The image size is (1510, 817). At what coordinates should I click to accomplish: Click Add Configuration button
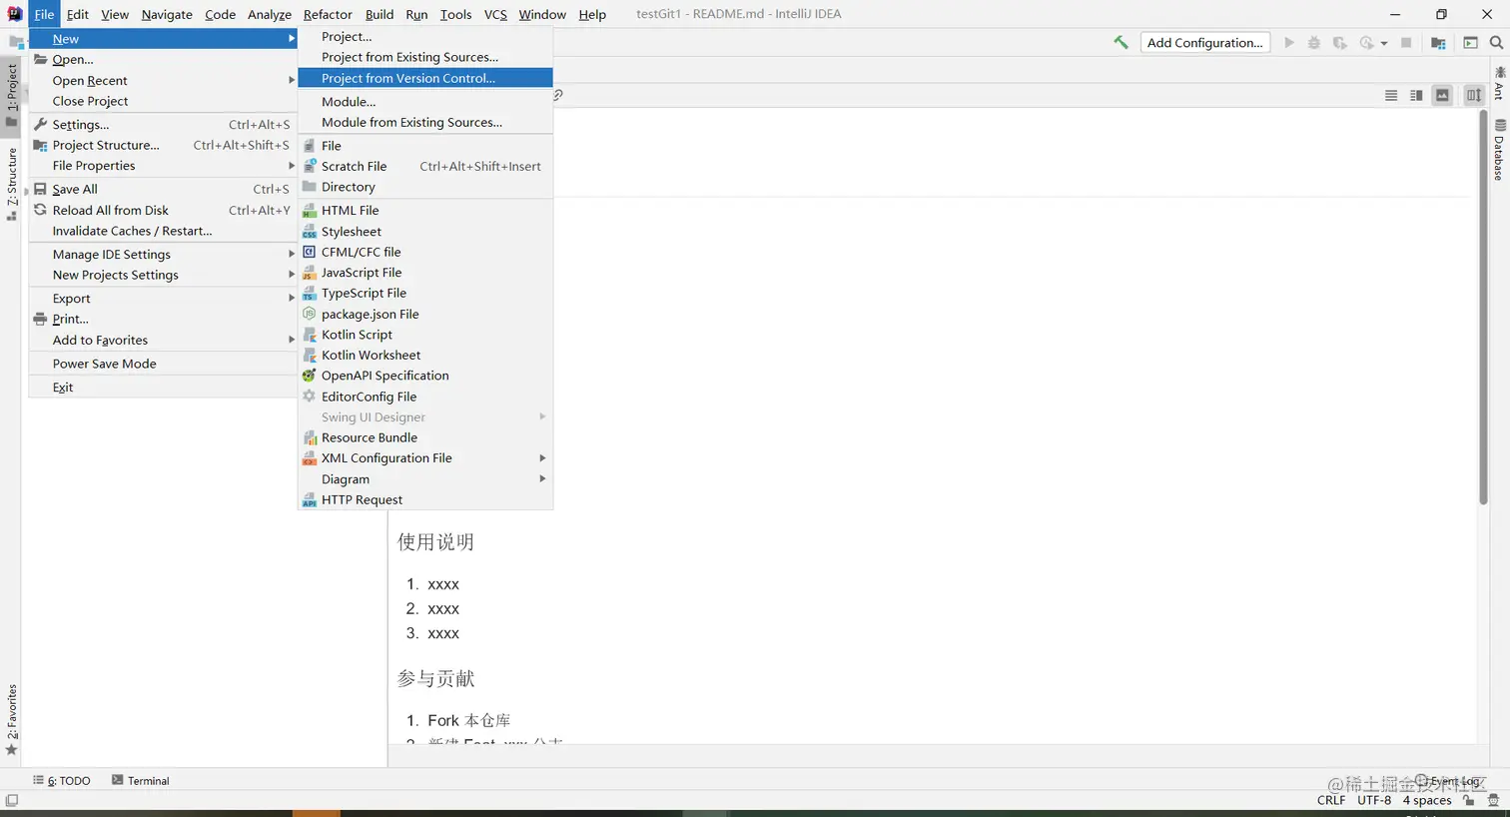coord(1204,43)
